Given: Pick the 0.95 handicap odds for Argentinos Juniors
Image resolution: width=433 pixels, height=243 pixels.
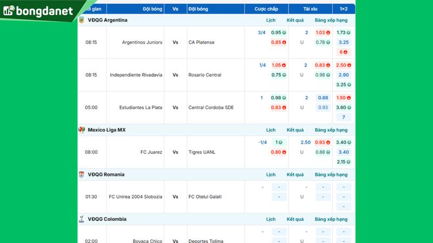Looking at the screenshot, I should pyautogui.click(x=278, y=32).
